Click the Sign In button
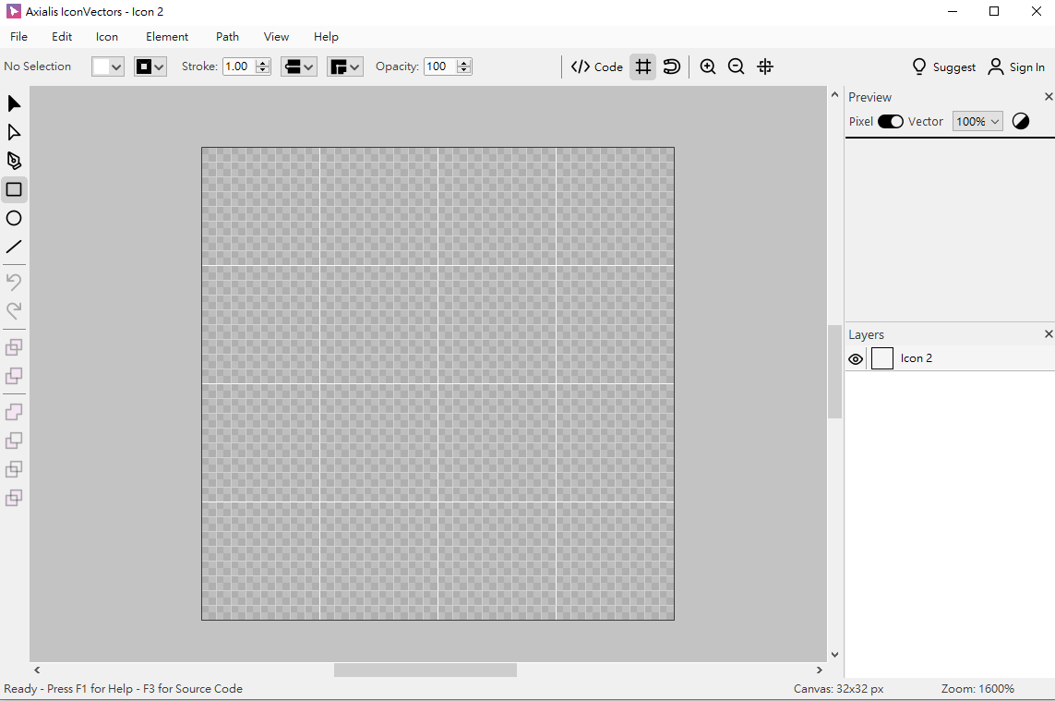The image size is (1055, 701). pyautogui.click(x=1016, y=66)
